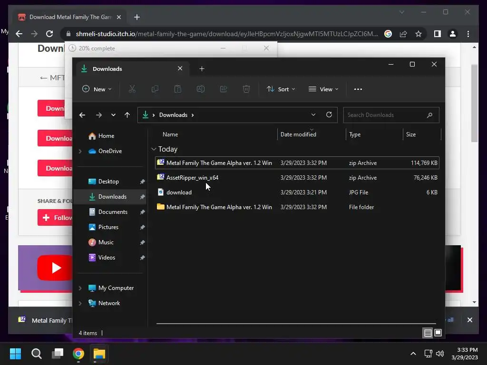Viewport: 487px width, 365px height.
Task: Open Windows Start menu
Action: click(15, 354)
